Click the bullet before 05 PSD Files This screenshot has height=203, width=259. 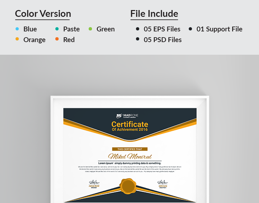(138, 39)
